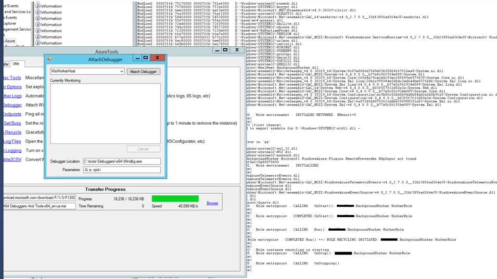This screenshot has height=279, width=497.
Task: Click the 'p to 1 minute to remove the instance)' description
Action: point(202,123)
